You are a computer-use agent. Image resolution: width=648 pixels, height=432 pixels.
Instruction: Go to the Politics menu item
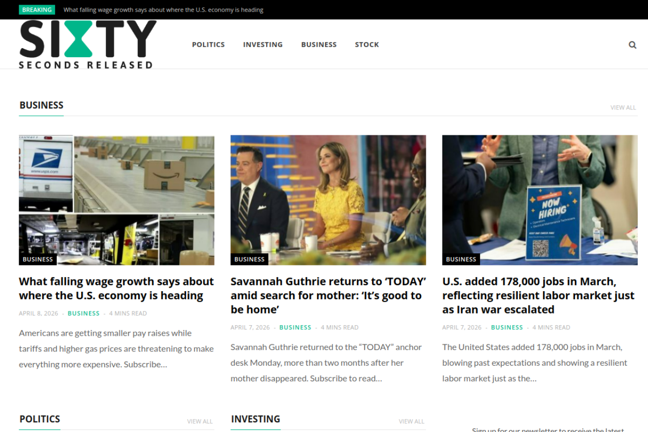[x=208, y=45]
